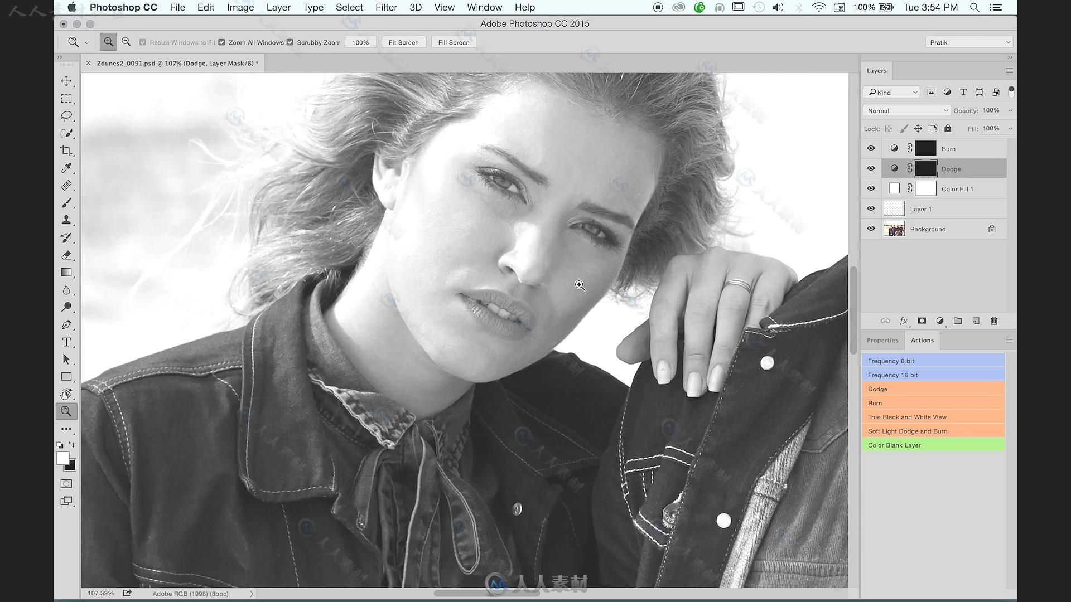Hide Layer 1 visibility
Viewport: 1071px width, 602px height.
click(871, 208)
